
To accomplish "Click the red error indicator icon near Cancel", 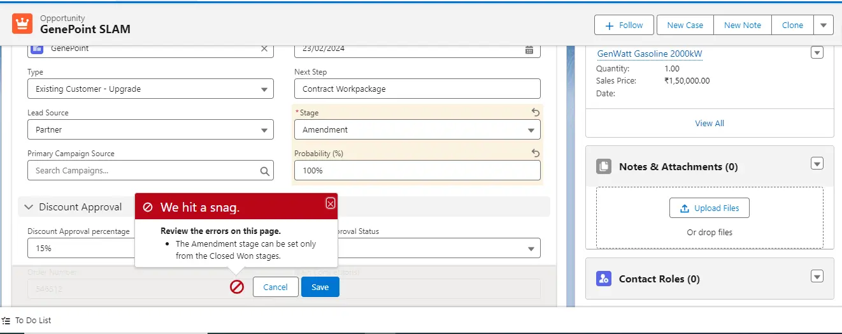I will [237, 287].
